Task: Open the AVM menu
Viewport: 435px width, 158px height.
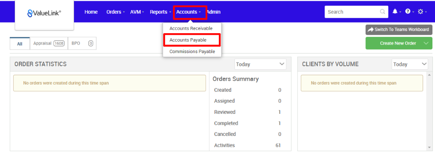Action: tap(137, 12)
